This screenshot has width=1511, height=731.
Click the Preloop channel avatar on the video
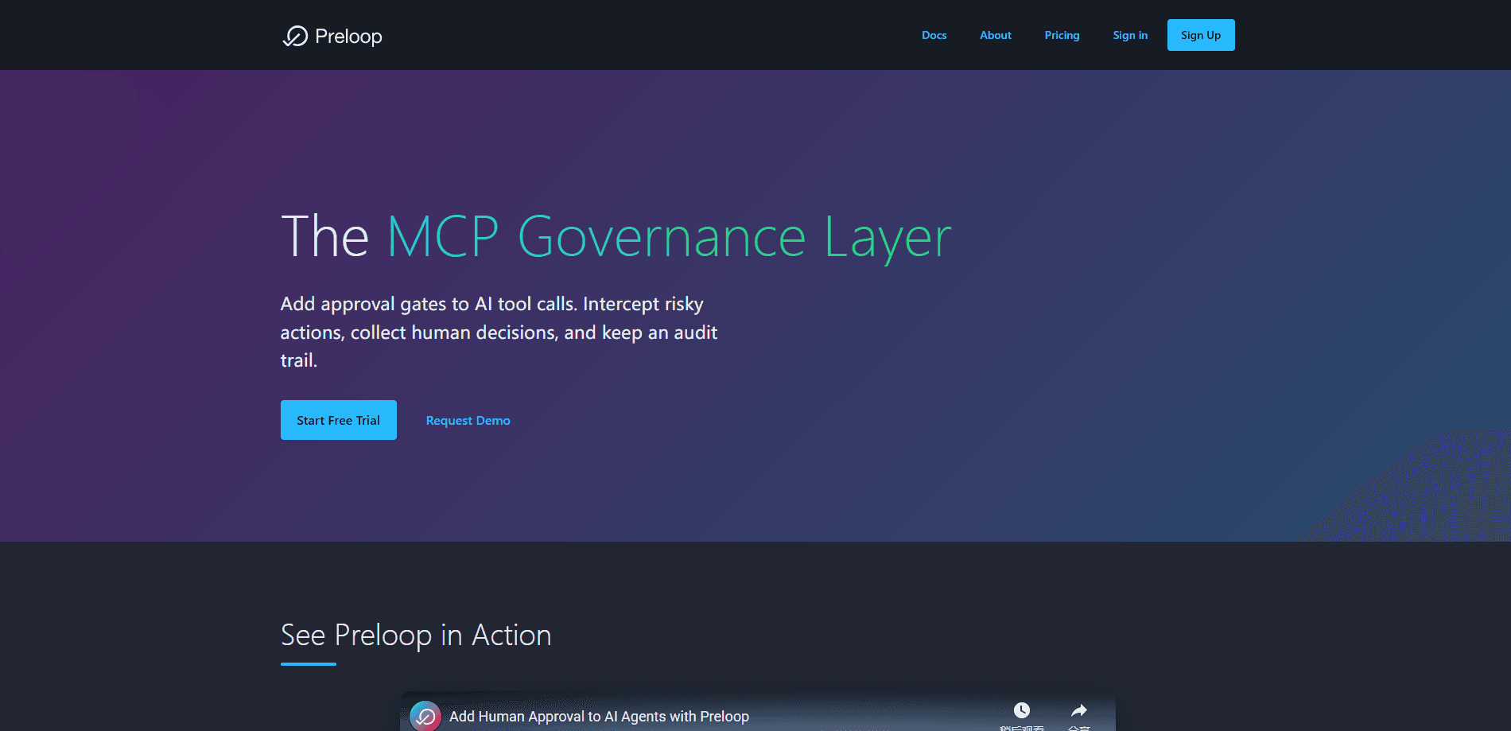(x=425, y=716)
